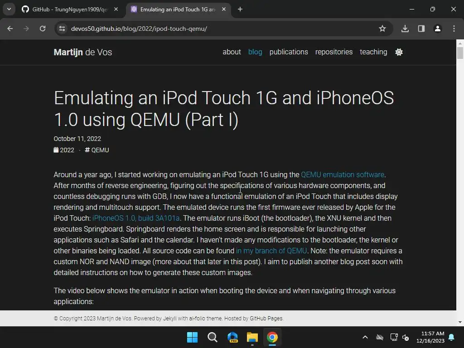Switch to the GitHub TrungNguyen1909 tab
This screenshot has width=464, height=348.
(x=69, y=10)
